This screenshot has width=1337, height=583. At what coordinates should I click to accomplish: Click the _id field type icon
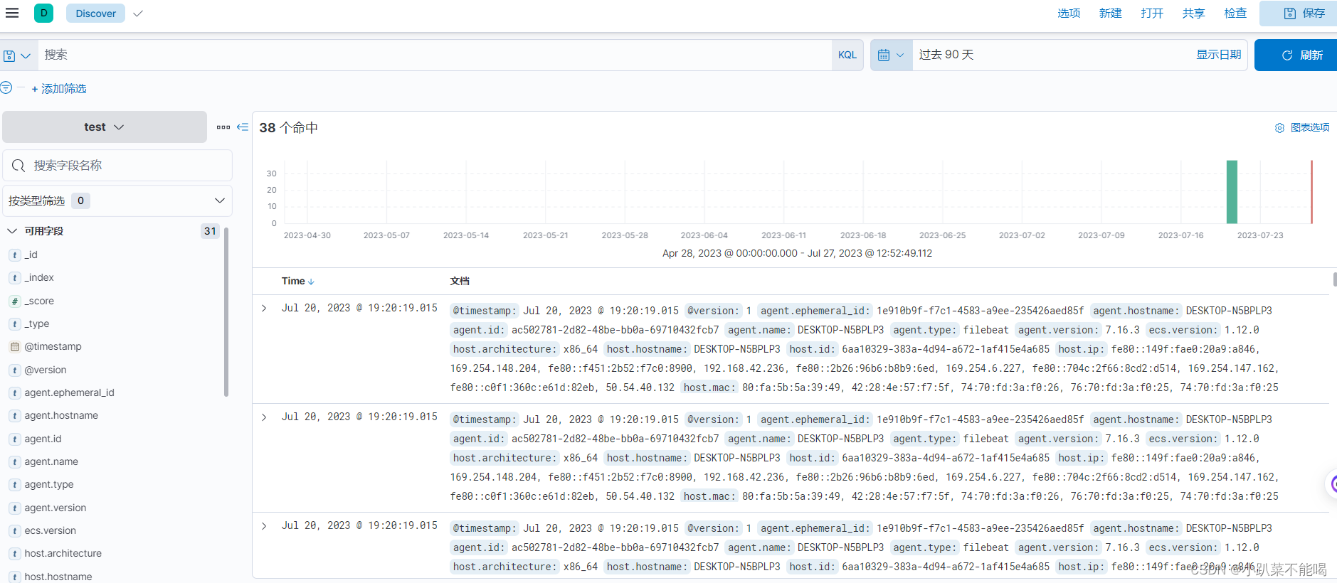(x=15, y=255)
